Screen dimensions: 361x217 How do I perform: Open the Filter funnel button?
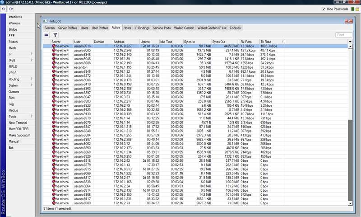click(x=55, y=35)
